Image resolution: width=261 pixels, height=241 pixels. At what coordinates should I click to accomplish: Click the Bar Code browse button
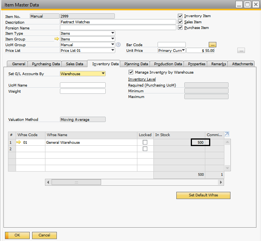[213, 45]
